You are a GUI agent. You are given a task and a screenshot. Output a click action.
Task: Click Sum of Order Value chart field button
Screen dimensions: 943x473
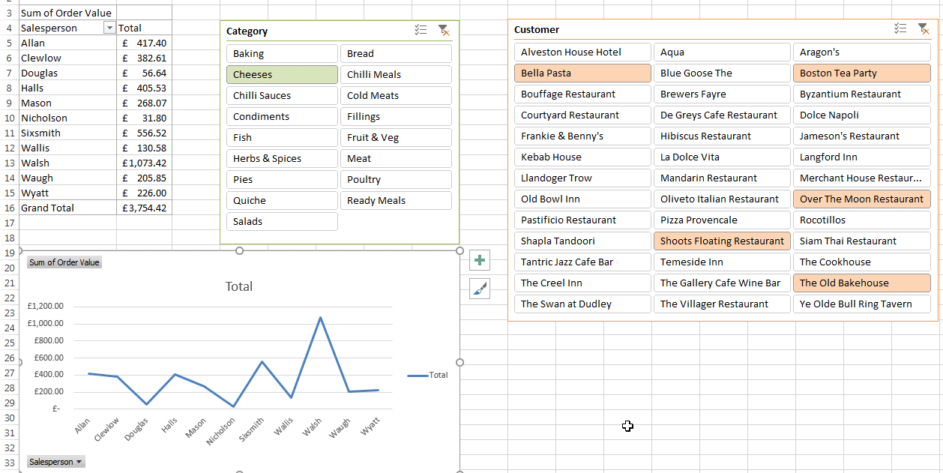point(64,262)
